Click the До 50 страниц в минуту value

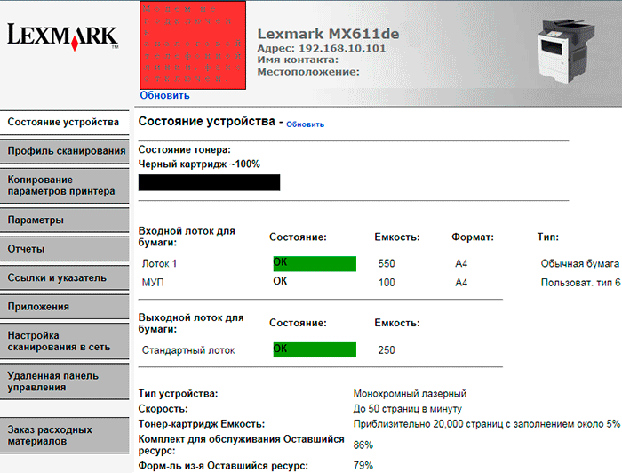407,409
